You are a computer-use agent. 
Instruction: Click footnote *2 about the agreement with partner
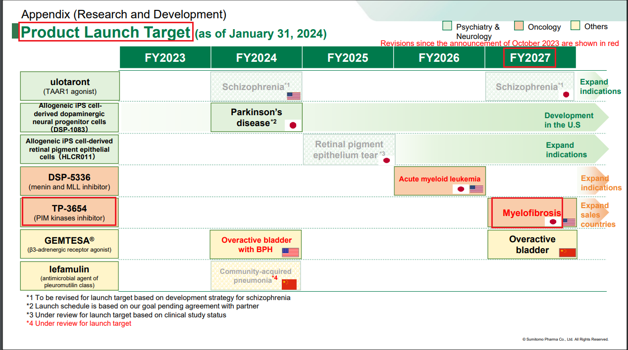point(143,306)
